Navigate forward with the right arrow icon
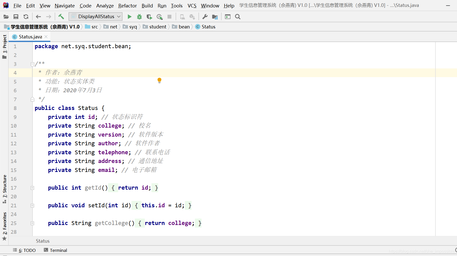The width and height of the screenshot is (457, 256). 49,17
